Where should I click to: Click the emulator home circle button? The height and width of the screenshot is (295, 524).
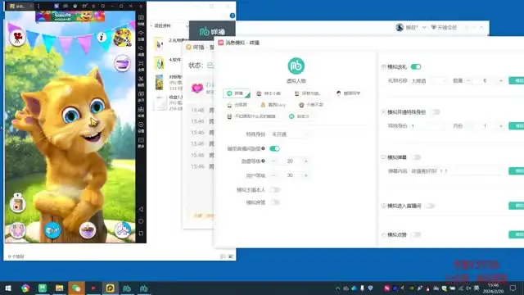tap(141, 221)
